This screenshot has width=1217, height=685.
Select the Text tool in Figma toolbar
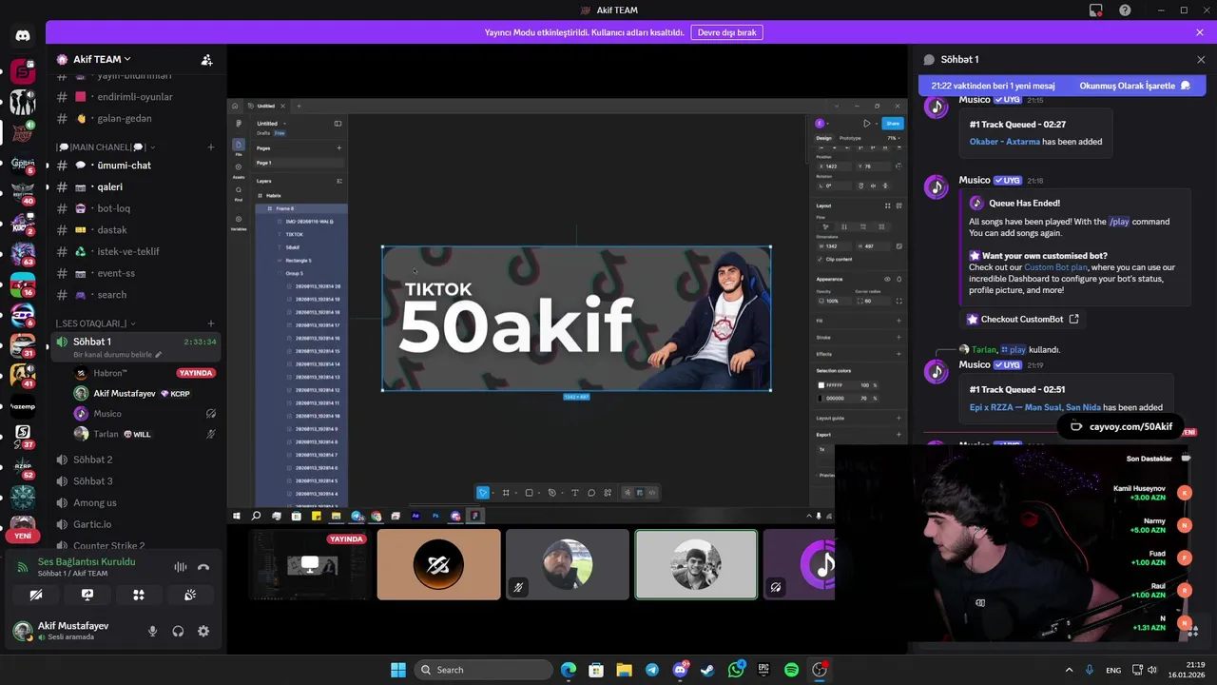pyautogui.click(x=575, y=493)
